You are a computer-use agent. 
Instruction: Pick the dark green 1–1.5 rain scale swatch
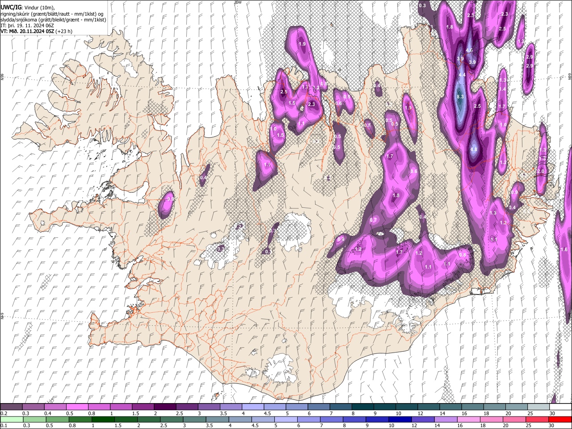[x=103, y=420]
